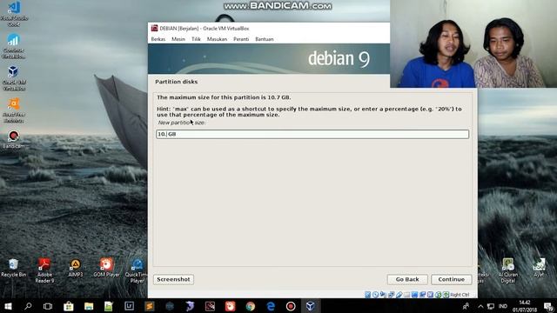Open Lightroom from the taskbar

[x=129, y=306]
